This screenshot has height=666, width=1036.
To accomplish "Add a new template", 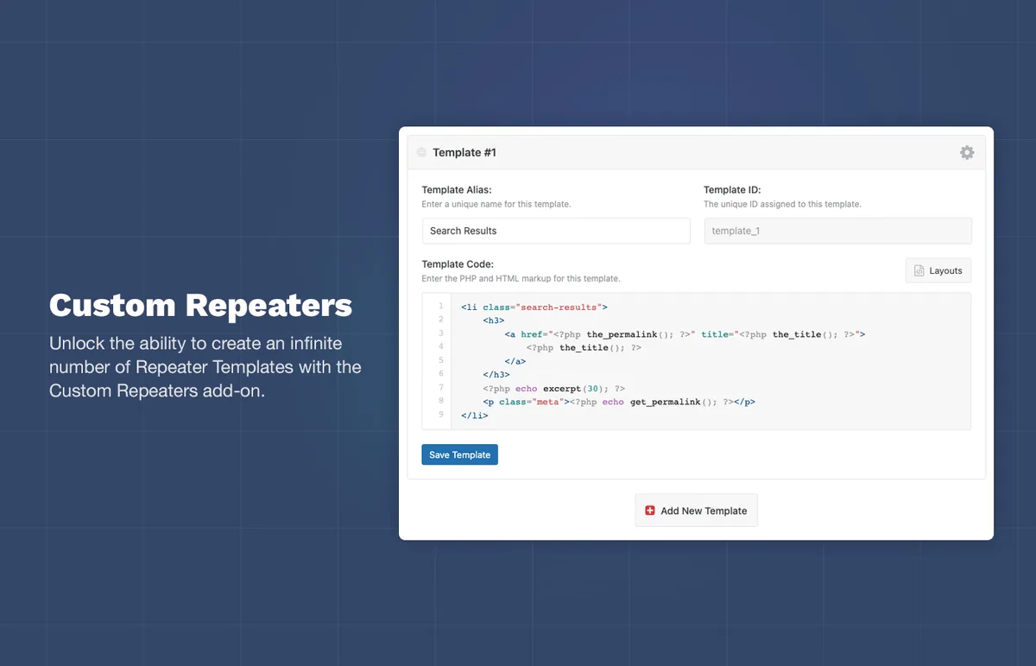I will pyautogui.click(x=696, y=511).
